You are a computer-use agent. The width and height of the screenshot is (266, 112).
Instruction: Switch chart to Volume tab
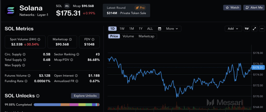[x=128, y=36]
